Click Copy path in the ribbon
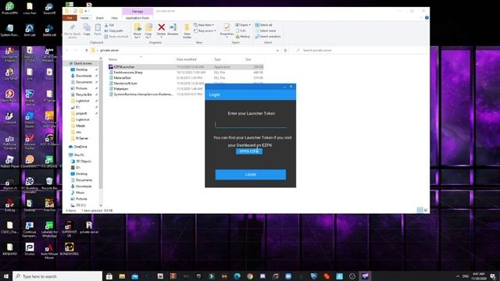This screenshot has height=281, width=500. [x=114, y=30]
